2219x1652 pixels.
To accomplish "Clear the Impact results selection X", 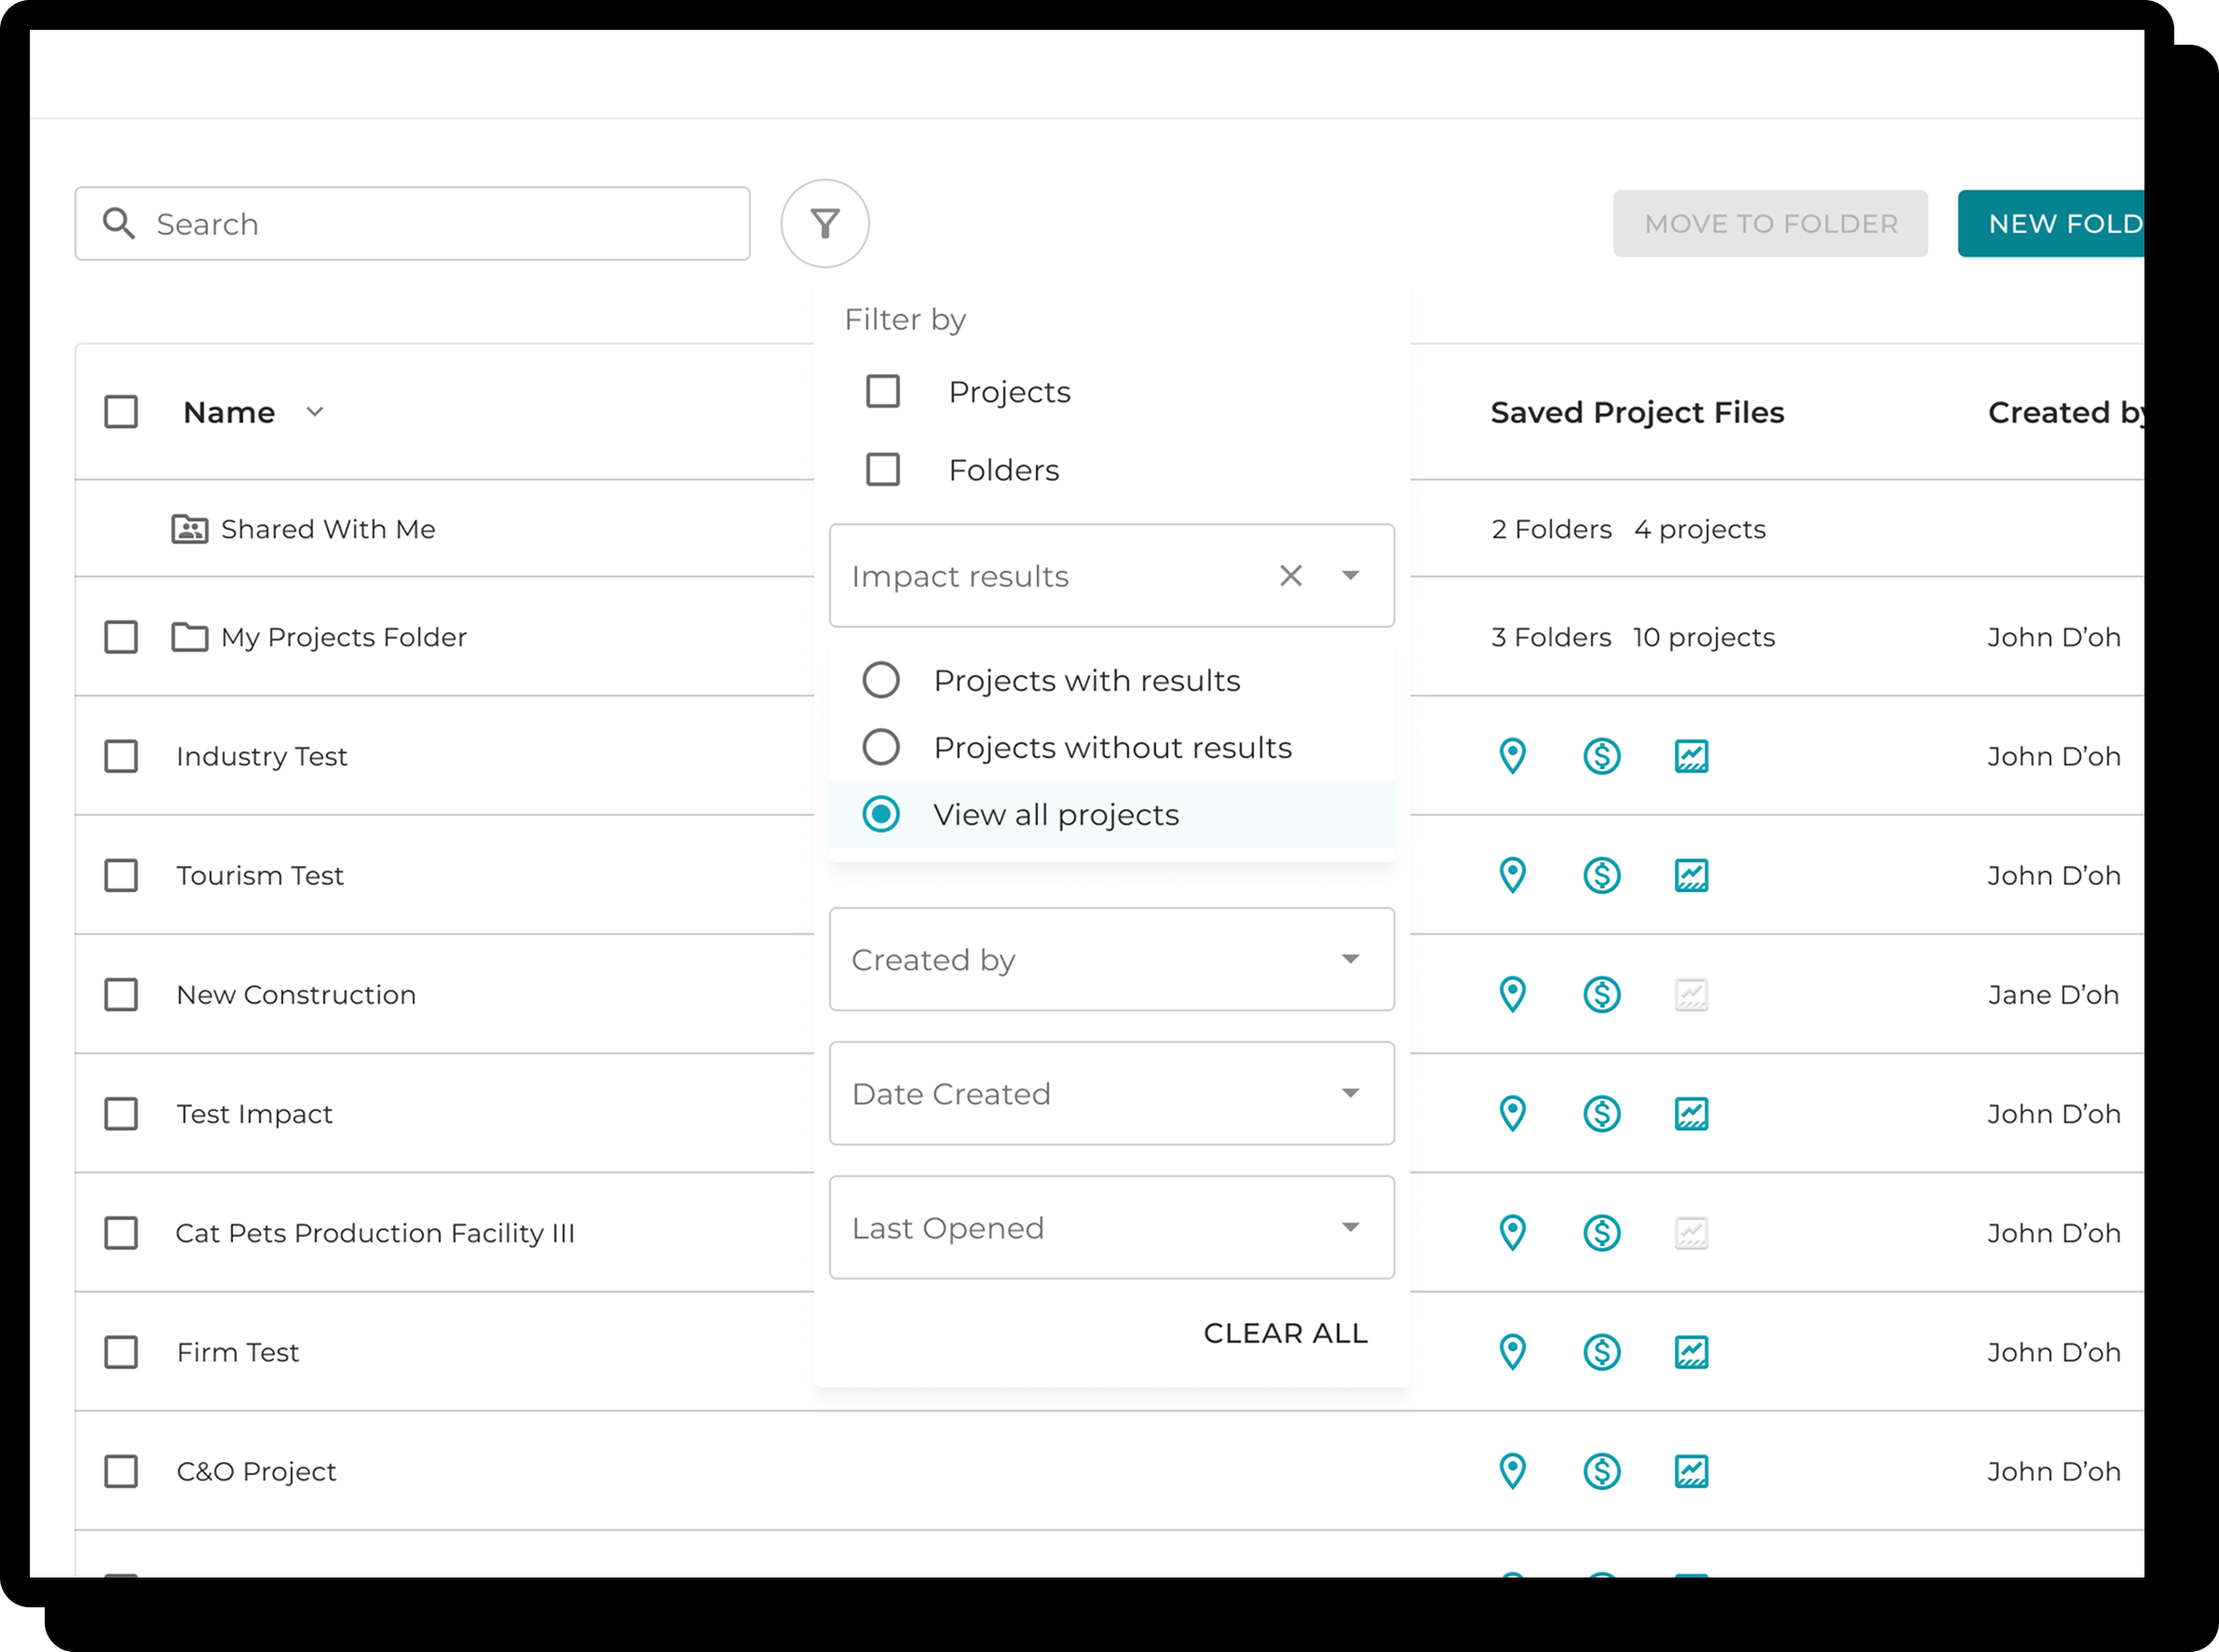I will pos(1290,575).
